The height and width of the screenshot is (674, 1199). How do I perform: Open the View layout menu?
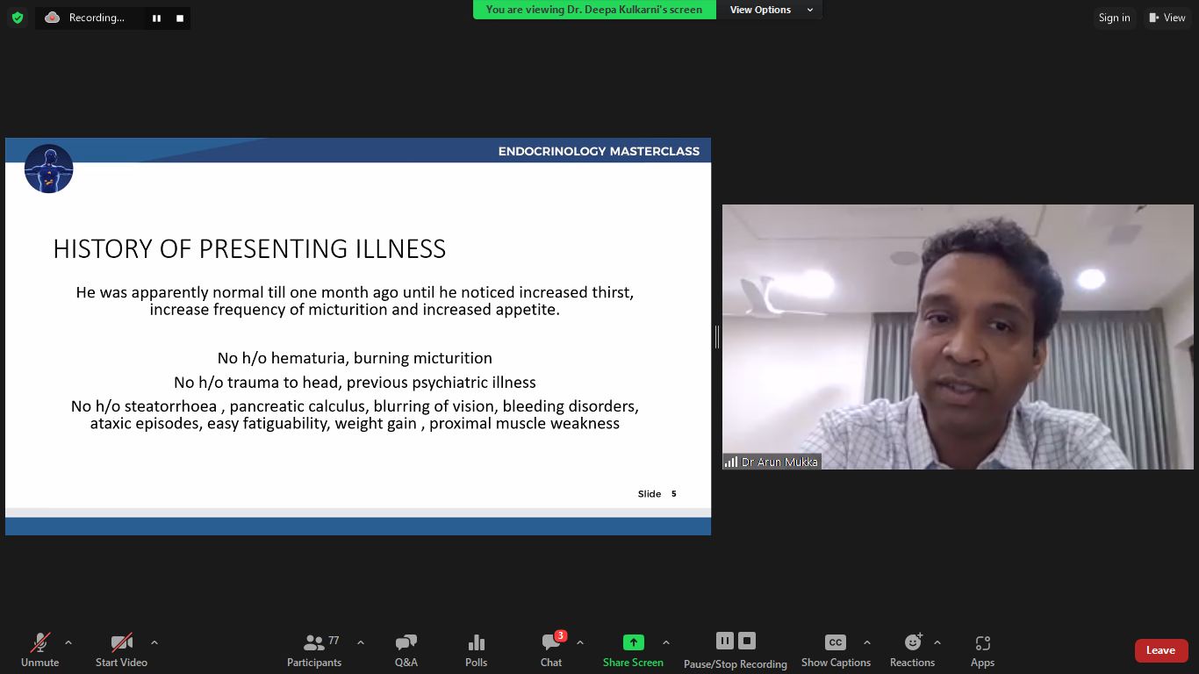click(x=1167, y=18)
